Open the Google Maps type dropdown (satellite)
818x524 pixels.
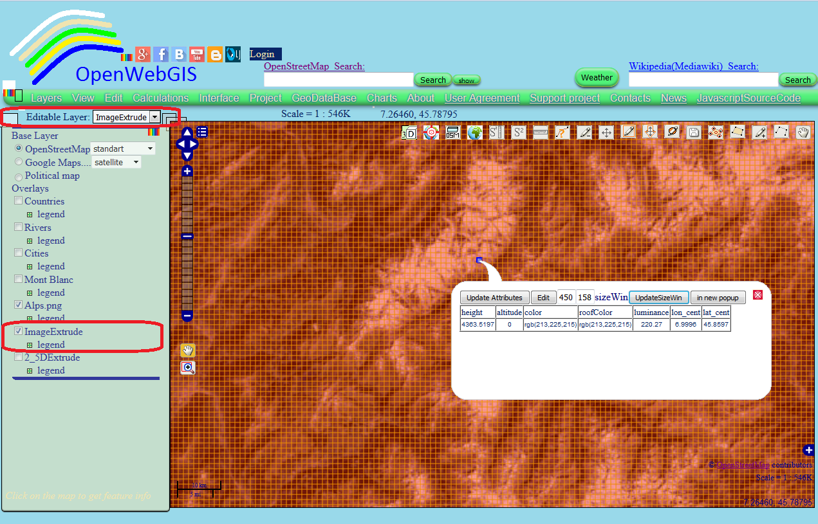(x=116, y=163)
